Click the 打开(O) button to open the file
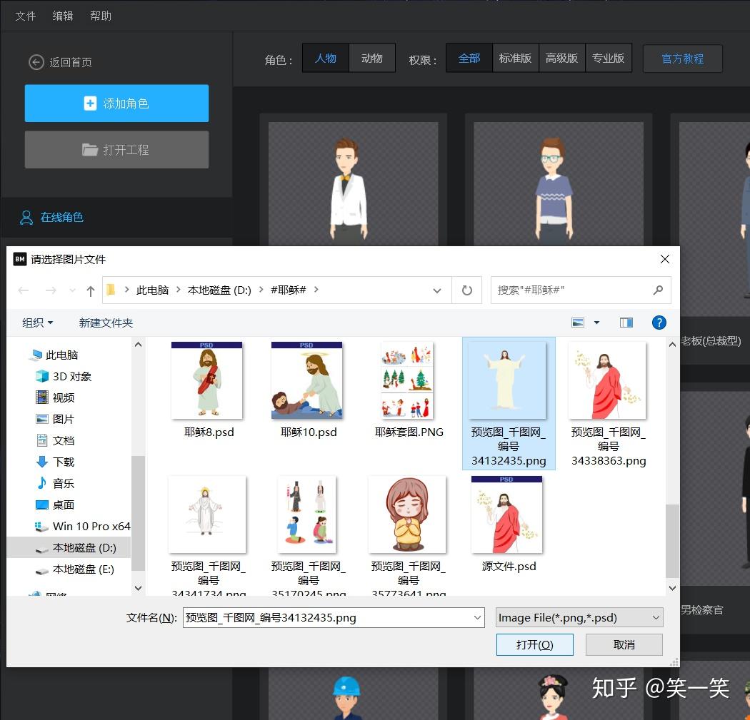750x720 pixels. [x=534, y=644]
